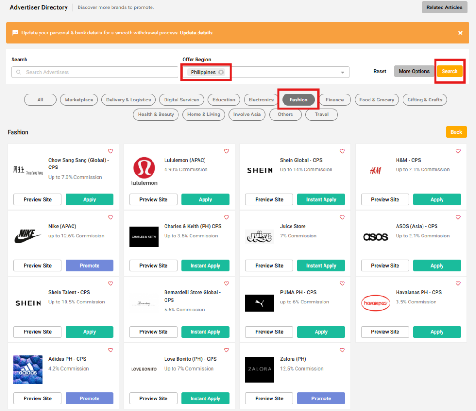Viewport: 476px width, 411px height.
Task: Remove the Philippines region tag
Action: click(221, 72)
